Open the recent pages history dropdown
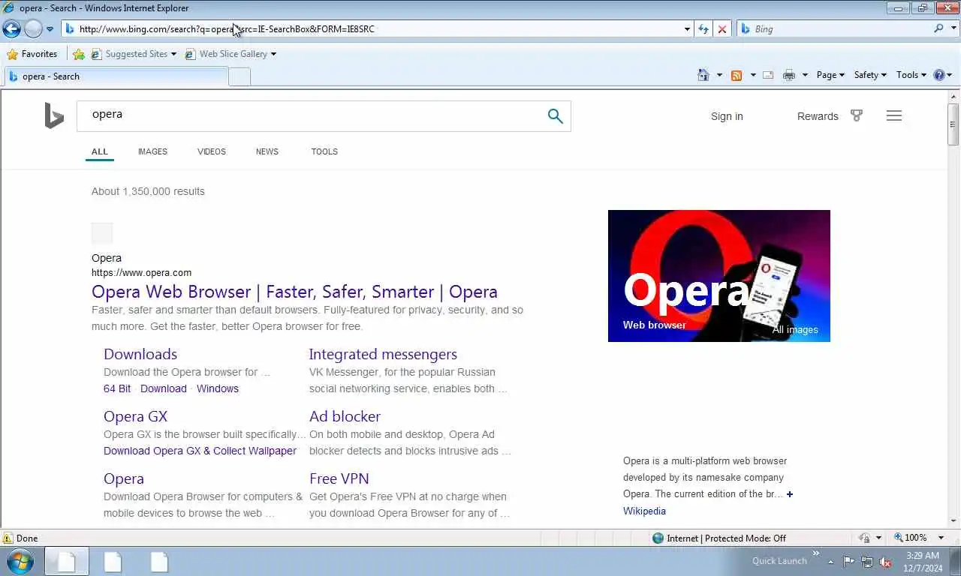The width and height of the screenshot is (961, 576). 50,29
